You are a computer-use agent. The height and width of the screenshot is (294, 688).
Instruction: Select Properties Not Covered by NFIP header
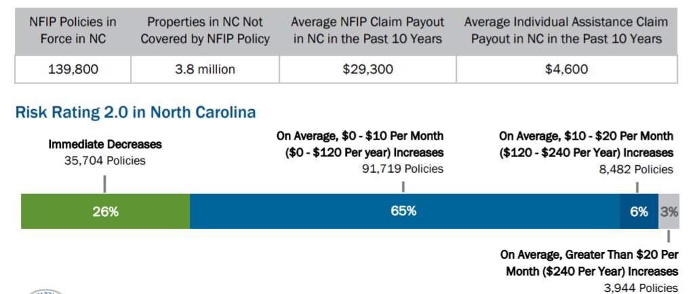click(x=205, y=30)
